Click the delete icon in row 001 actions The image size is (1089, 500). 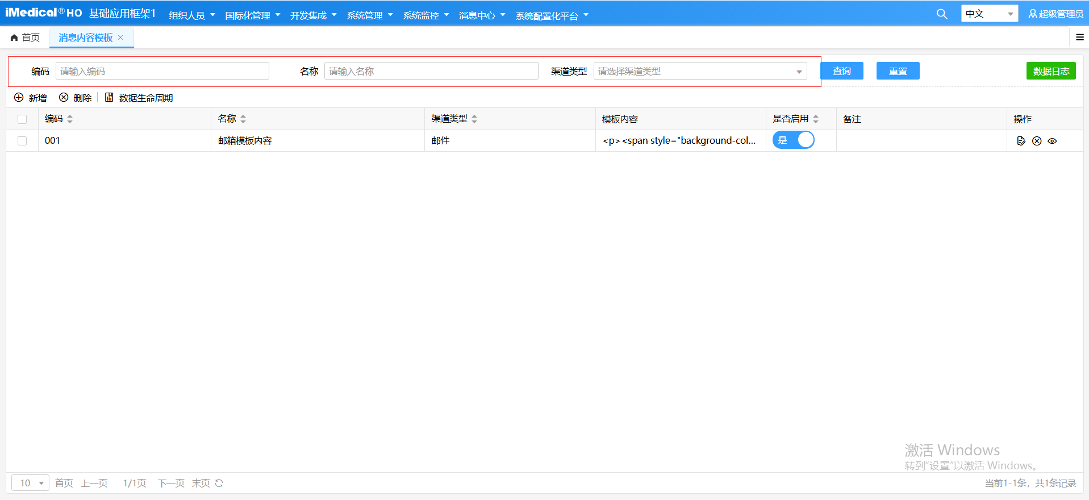(x=1037, y=141)
